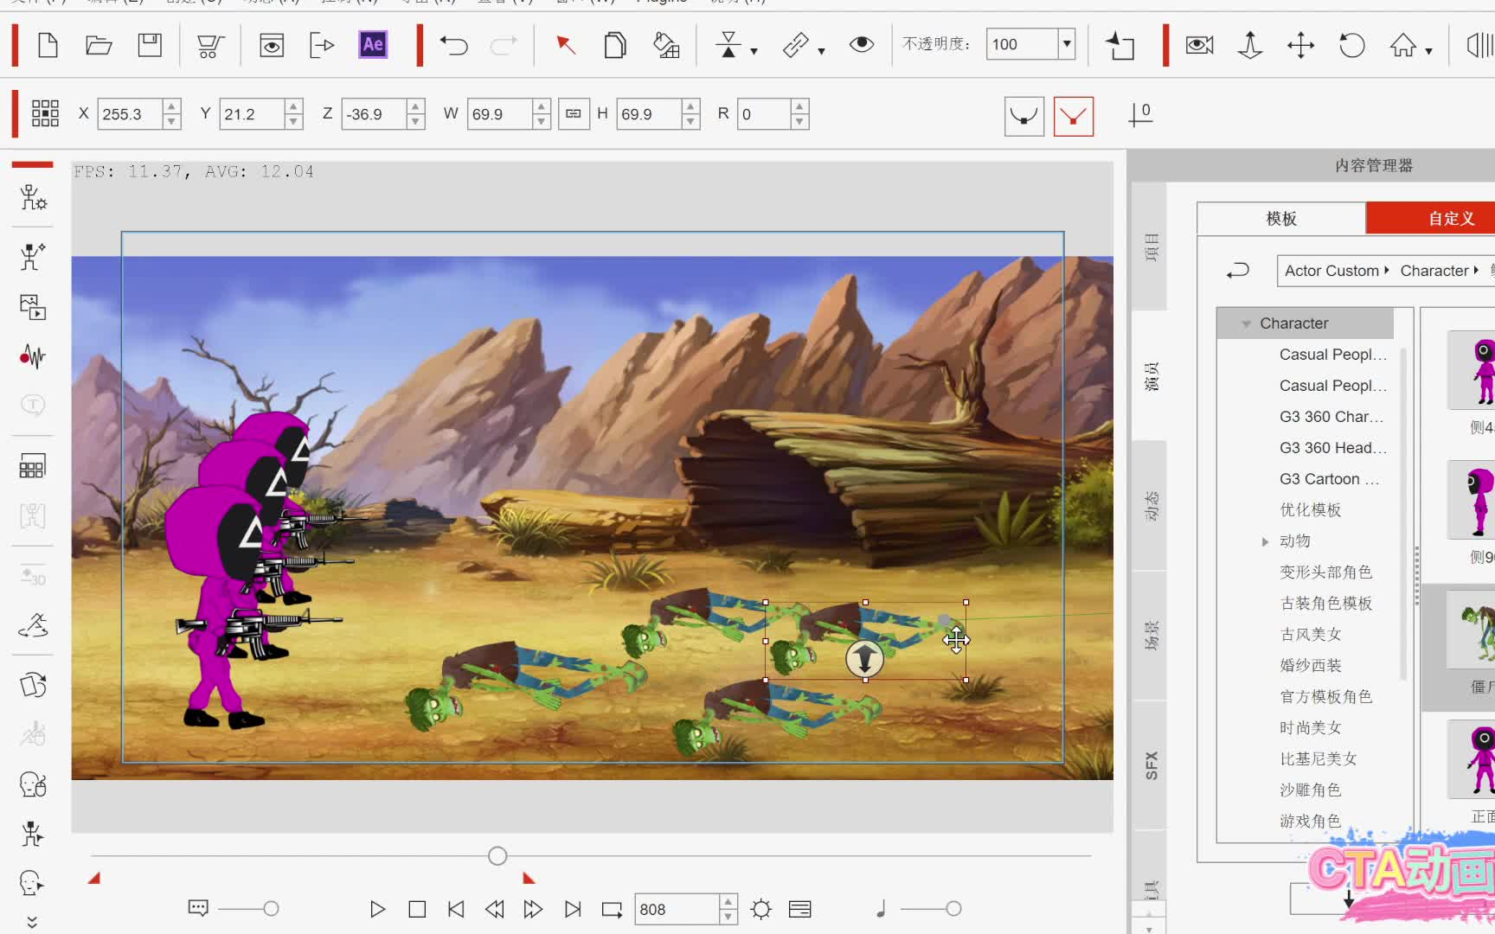This screenshot has height=934, width=1495.
Task: Click the timeline playhead slider handle
Action: (x=497, y=856)
